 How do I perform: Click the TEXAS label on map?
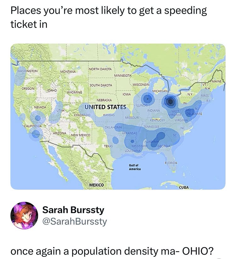coord(109,147)
